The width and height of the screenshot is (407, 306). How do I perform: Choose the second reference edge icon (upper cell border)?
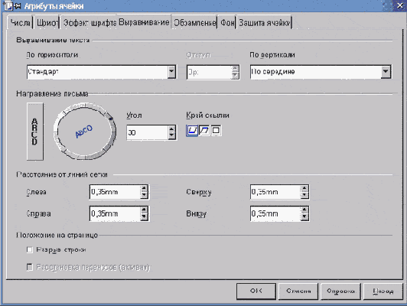(204, 130)
